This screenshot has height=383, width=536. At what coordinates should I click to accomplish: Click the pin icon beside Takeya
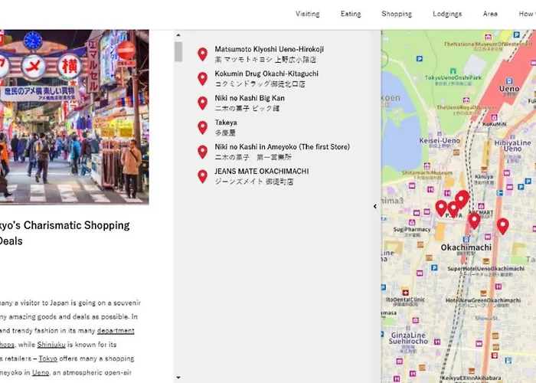[x=202, y=128]
